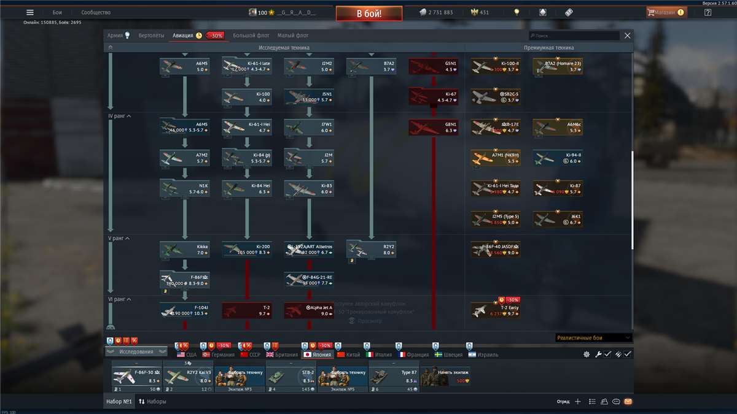This screenshot has width=737, height=414.
Task: Switch to the Вертолёты tab
Action: [x=151, y=36]
